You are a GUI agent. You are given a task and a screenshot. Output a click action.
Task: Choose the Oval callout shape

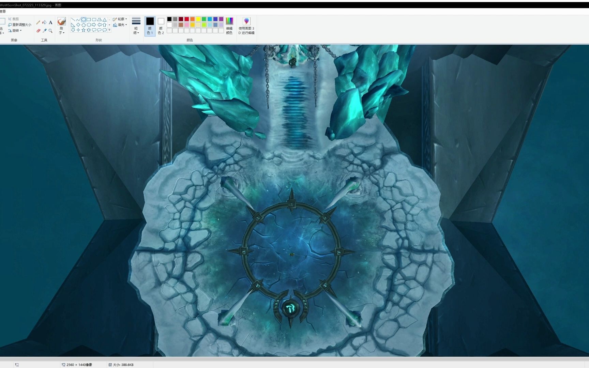pyautogui.click(x=99, y=30)
